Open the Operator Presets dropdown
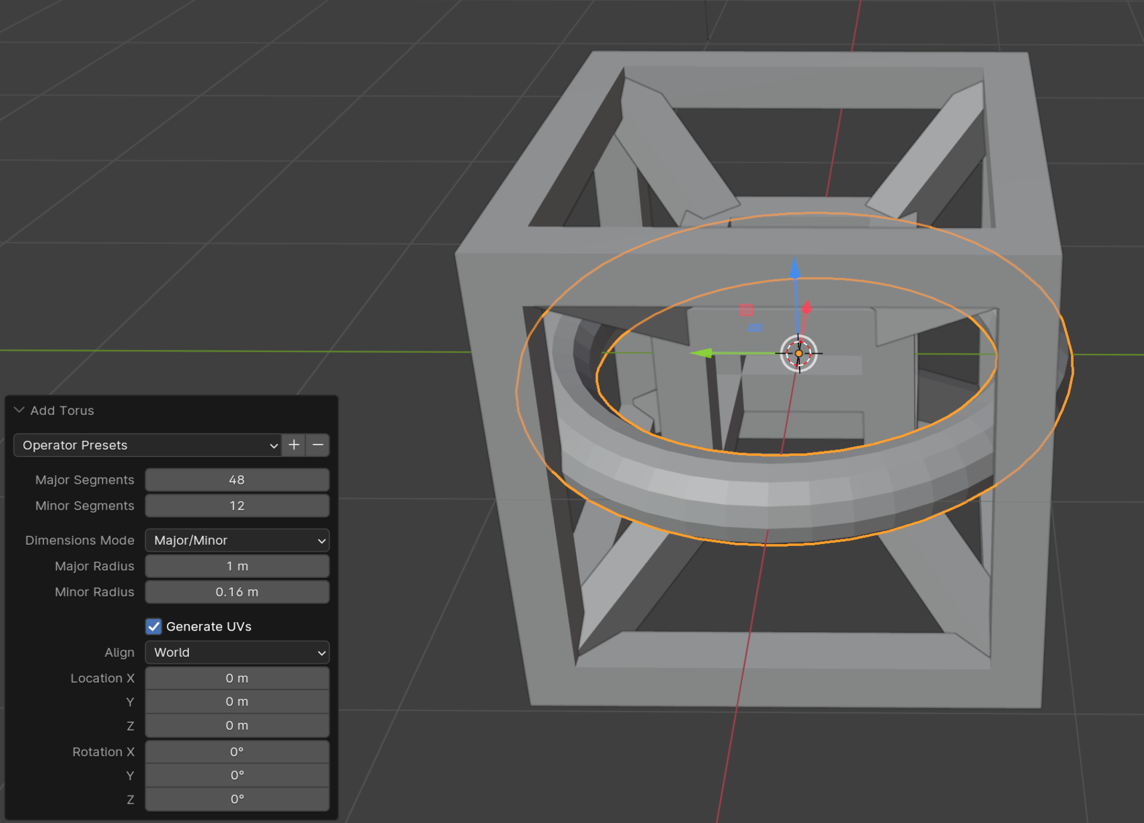Screen dimensions: 1144x823 pos(147,445)
